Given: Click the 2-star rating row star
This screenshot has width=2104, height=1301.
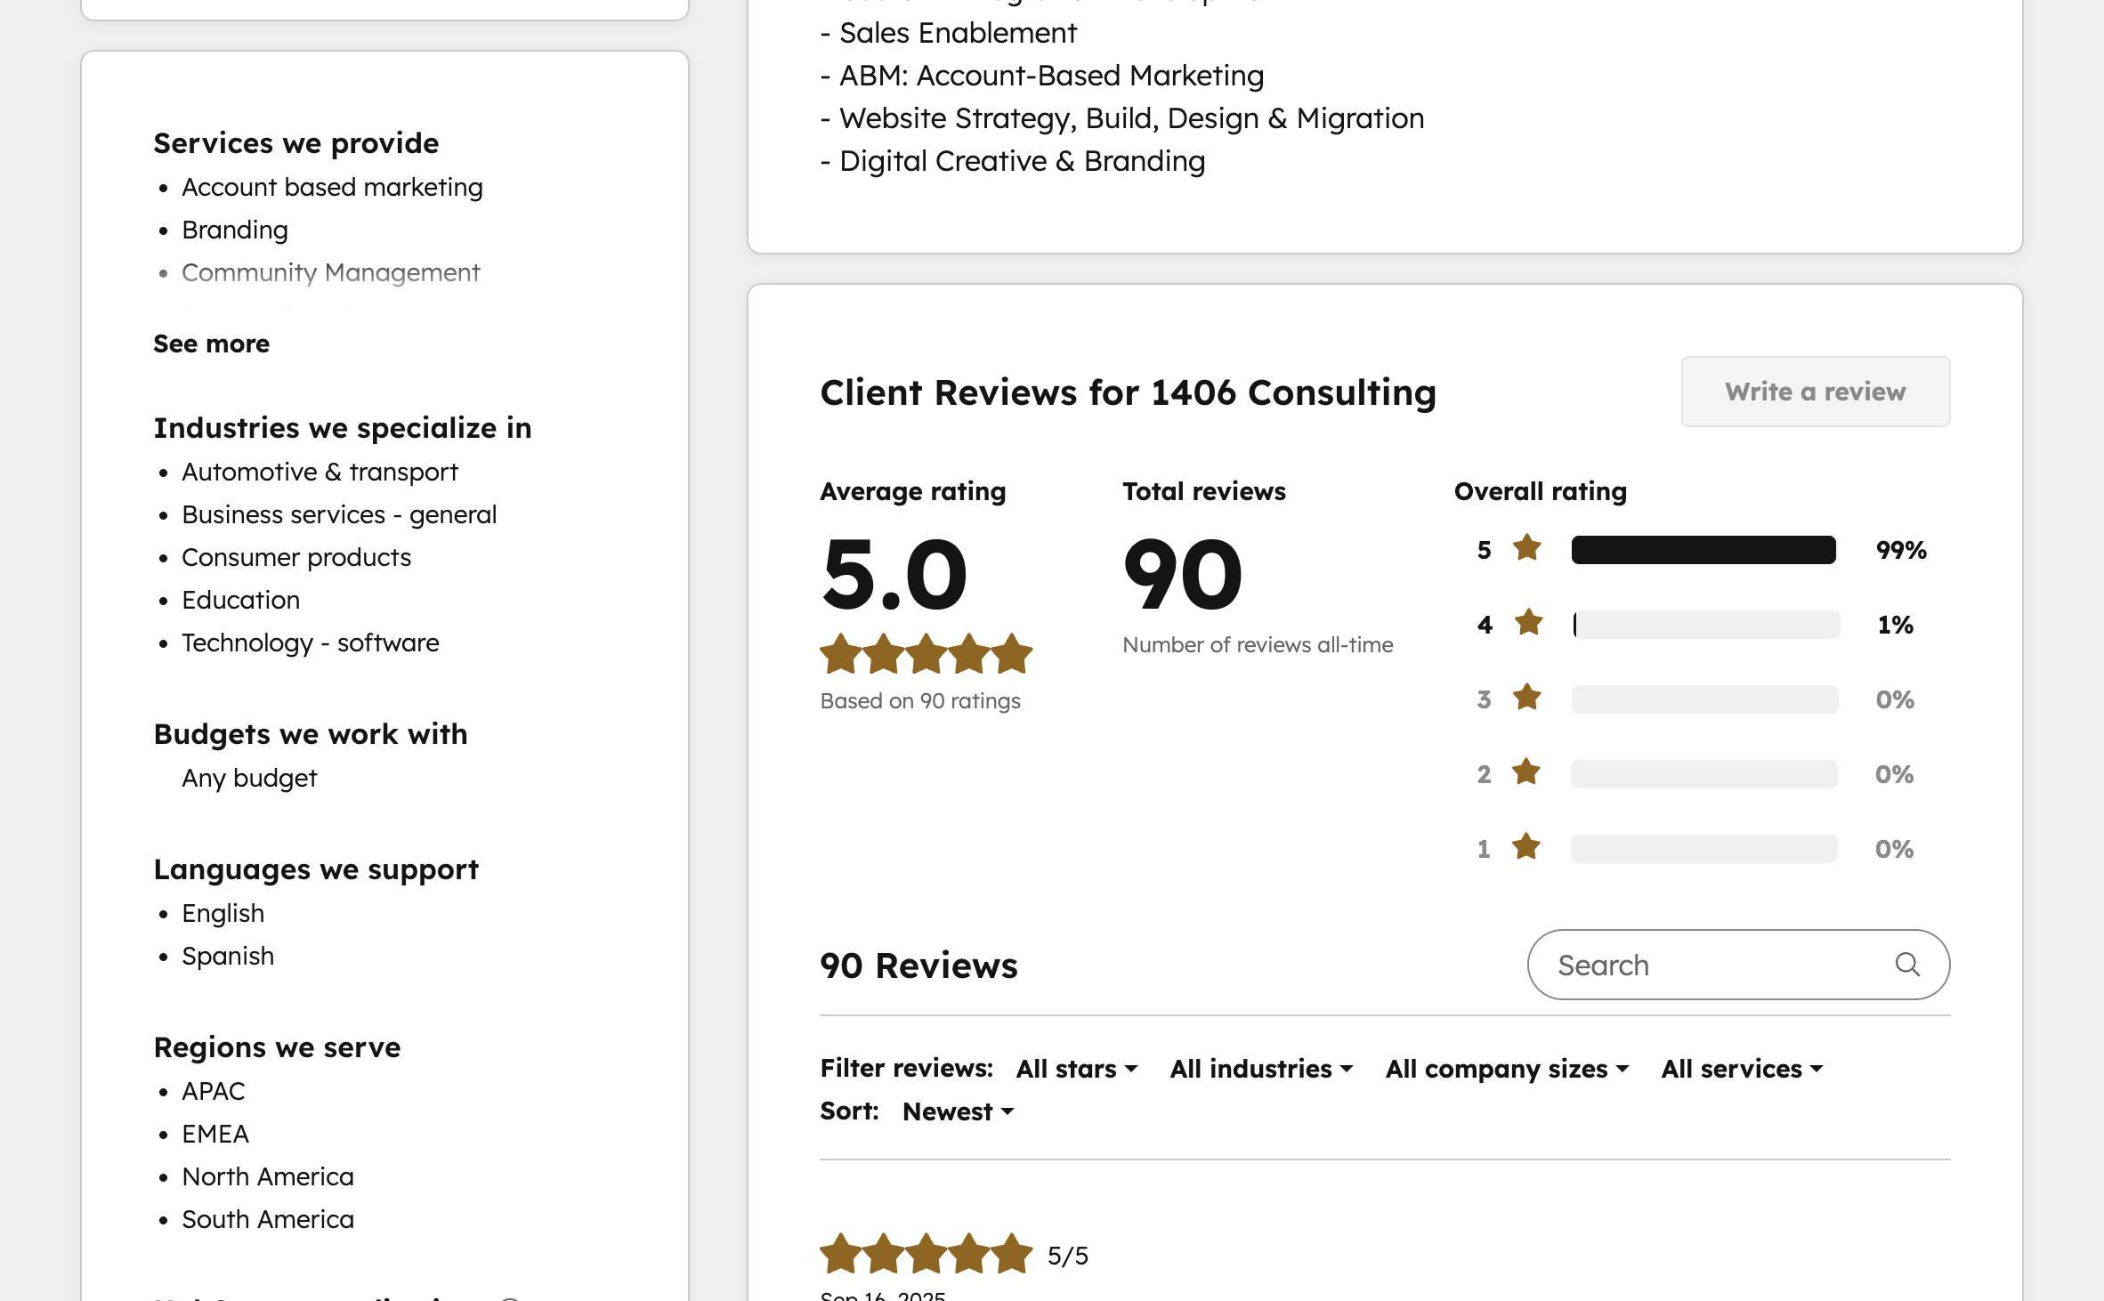Looking at the screenshot, I should (1527, 772).
